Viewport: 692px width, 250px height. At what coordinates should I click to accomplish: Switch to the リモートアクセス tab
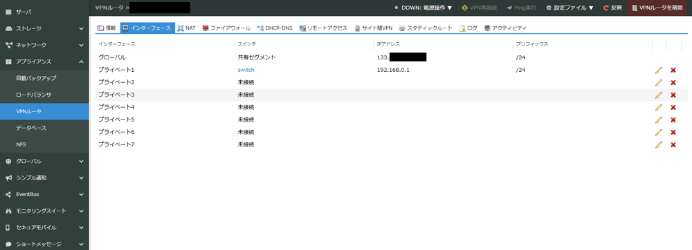323,28
